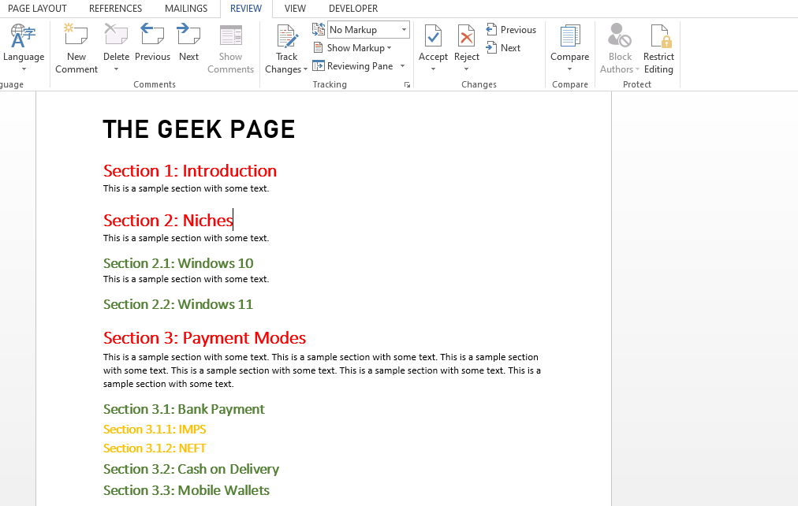Image resolution: width=798 pixels, height=506 pixels.
Task: Open Tracking group dialog launcher
Action: tap(407, 84)
